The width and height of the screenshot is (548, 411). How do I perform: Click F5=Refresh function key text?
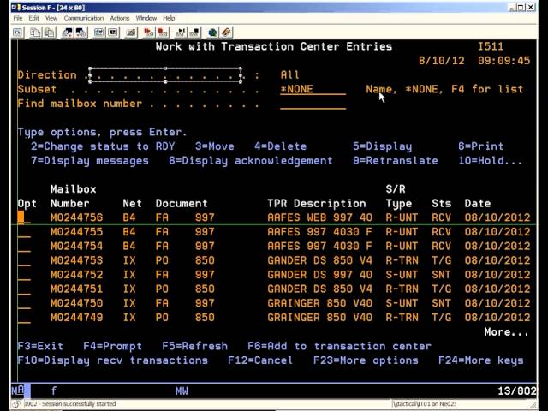click(x=194, y=346)
